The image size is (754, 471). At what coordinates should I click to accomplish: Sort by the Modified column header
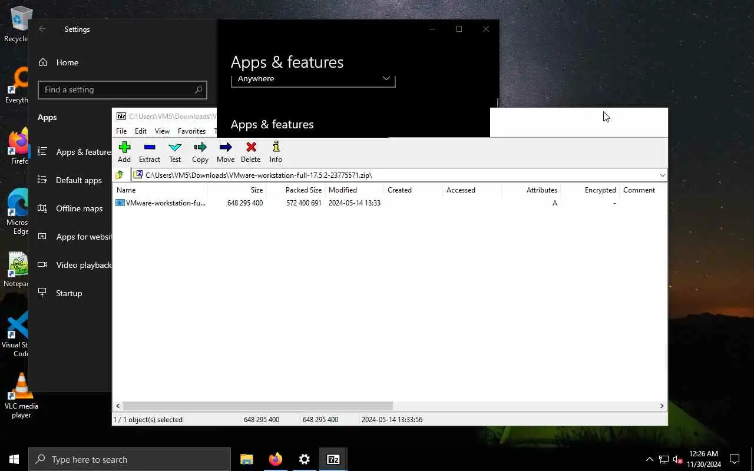click(354, 190)
